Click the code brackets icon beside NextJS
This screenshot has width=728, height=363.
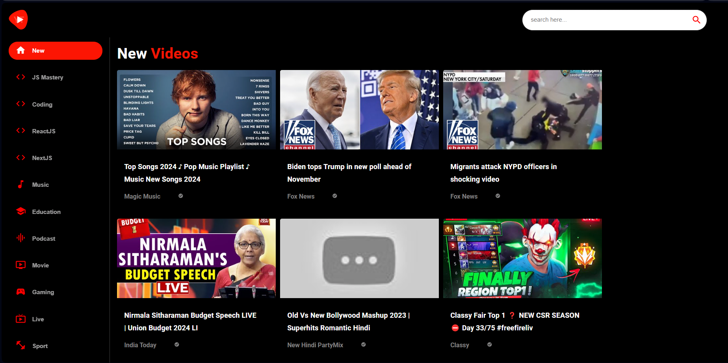point(21,158)
